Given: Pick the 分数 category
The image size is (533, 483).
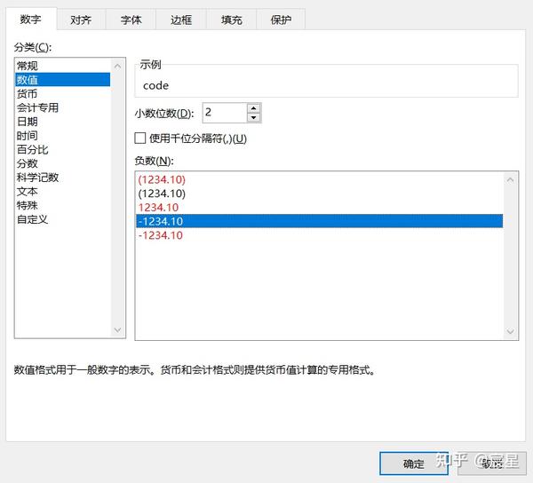Looking at the screenshot, I should (62, 163).
